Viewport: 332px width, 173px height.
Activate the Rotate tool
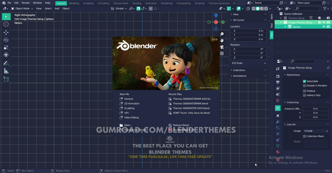[x=6, y=40]
